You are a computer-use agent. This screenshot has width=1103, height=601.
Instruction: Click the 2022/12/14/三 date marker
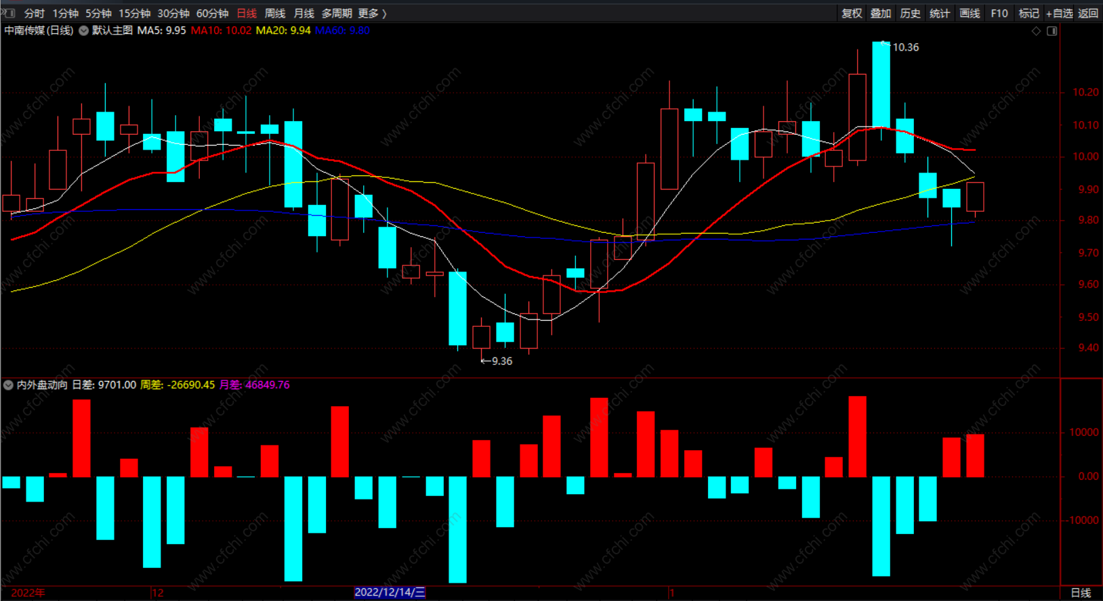[x=390, y=592]
